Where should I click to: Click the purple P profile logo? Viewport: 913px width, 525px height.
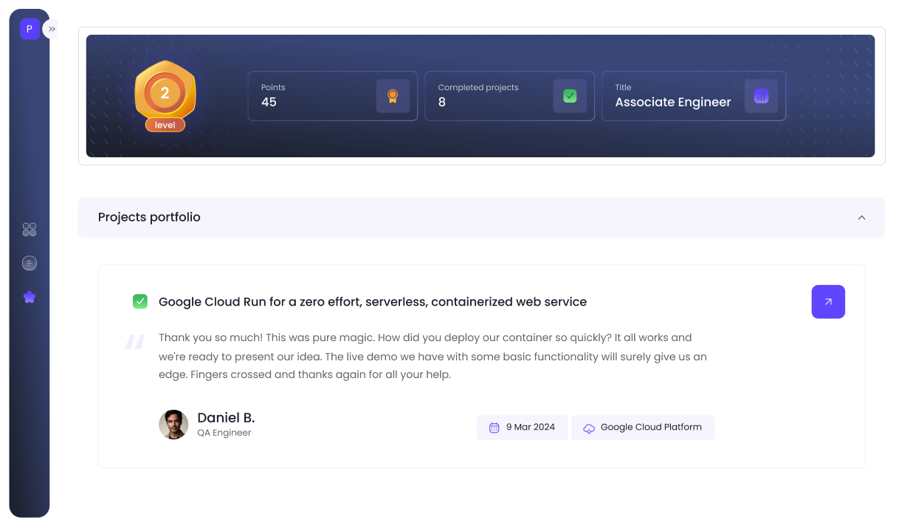(x=29, y=29)
